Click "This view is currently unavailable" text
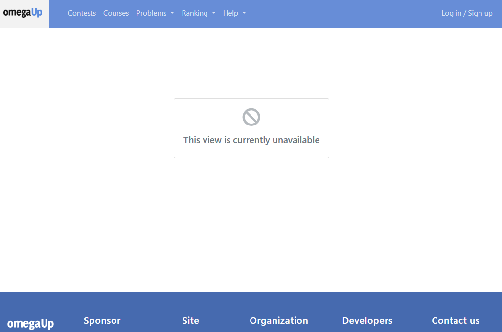 [x=251, y=140]
